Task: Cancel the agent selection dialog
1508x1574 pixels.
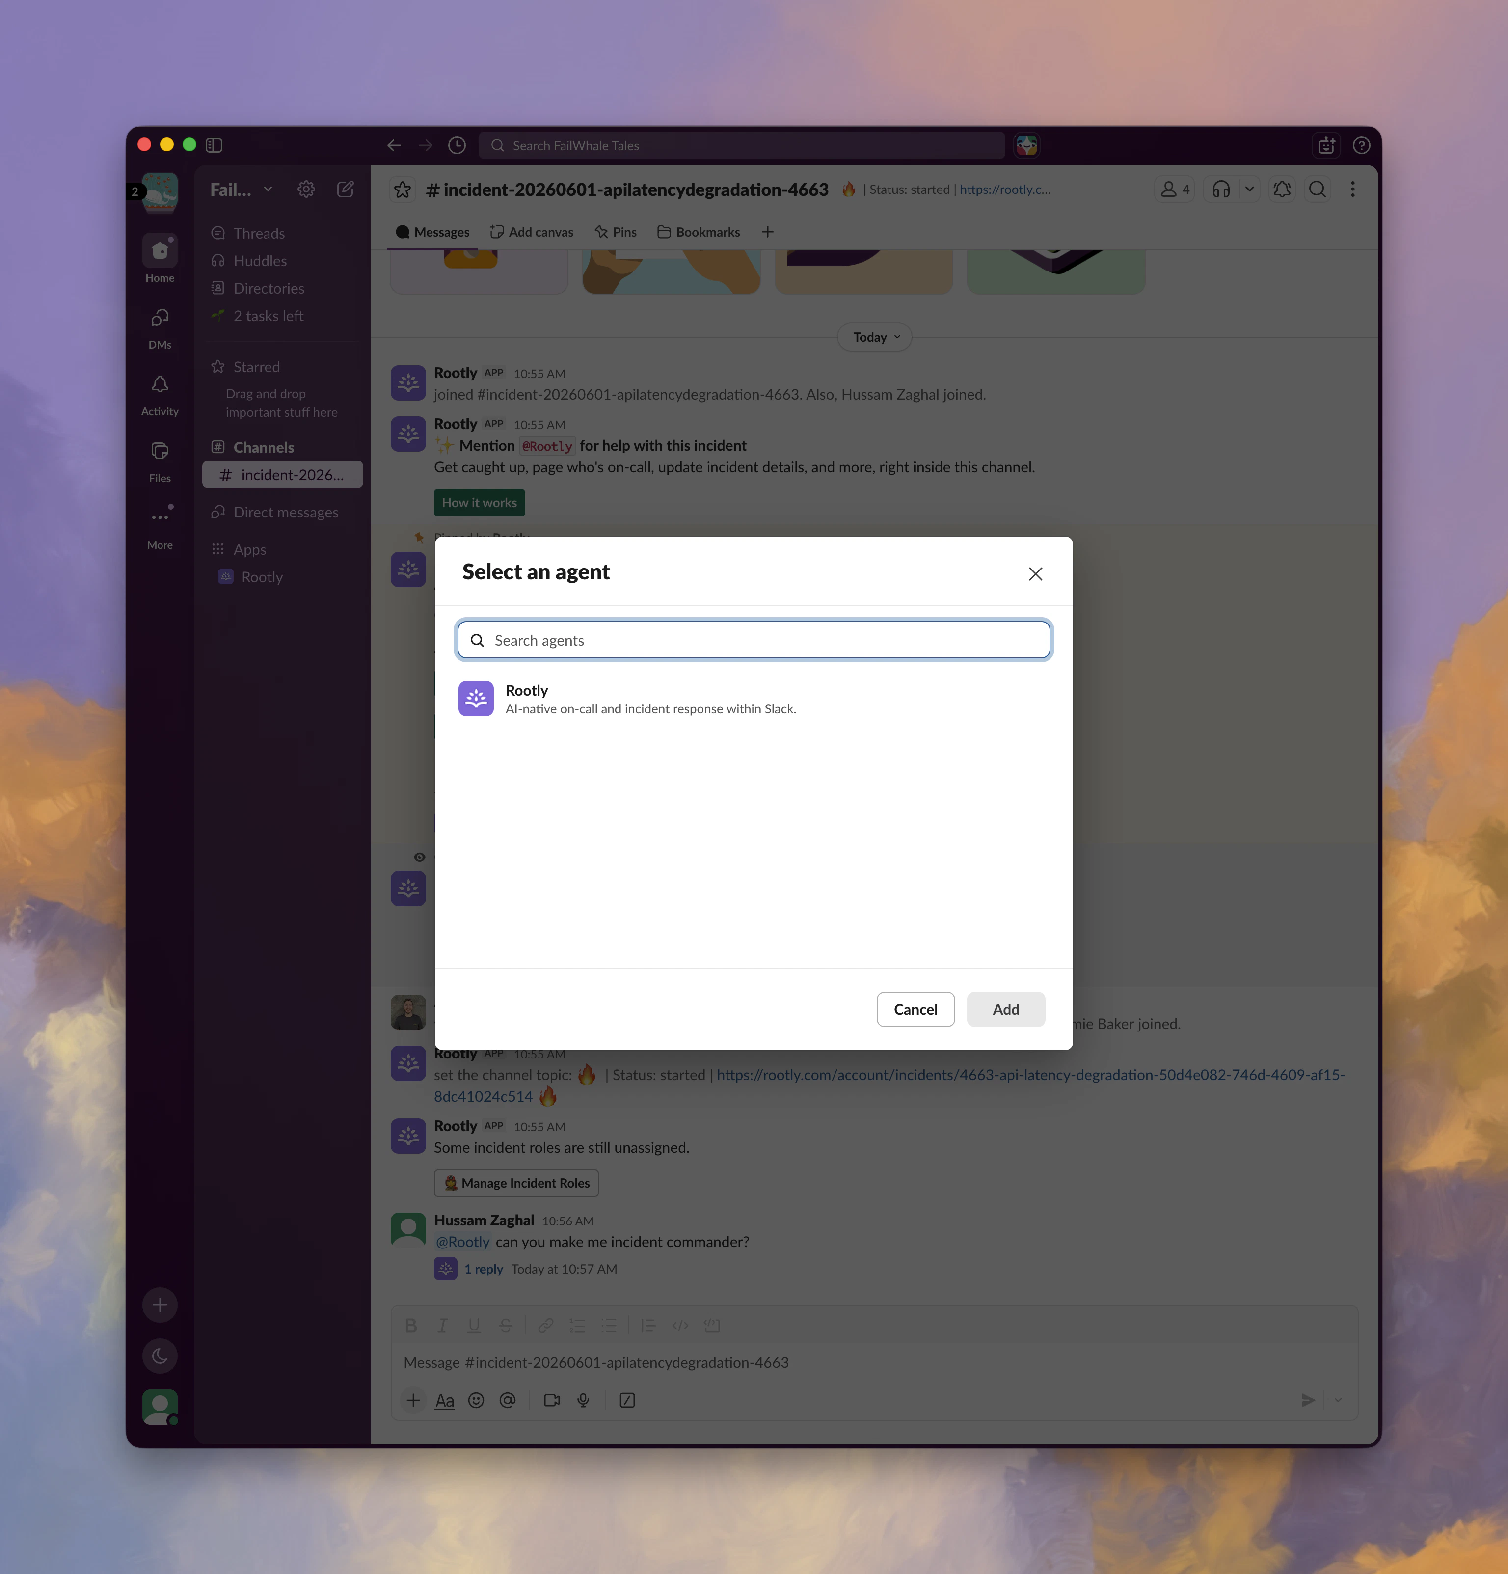Action: coord(916,1009)
